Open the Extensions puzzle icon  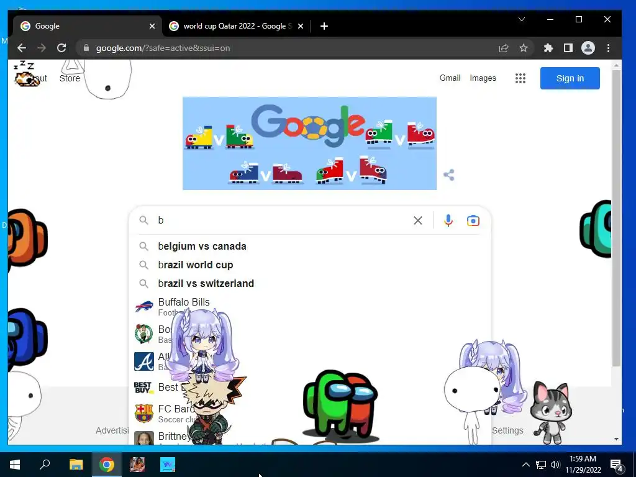tap(548, 48)
